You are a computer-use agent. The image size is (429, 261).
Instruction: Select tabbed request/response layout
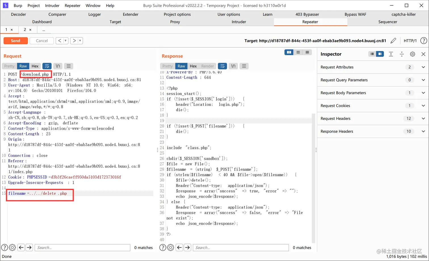[x=307, y=52]
